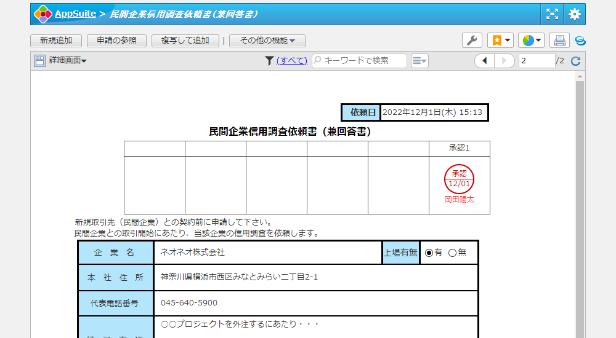Click the 新規追加 button

(56, 41)
